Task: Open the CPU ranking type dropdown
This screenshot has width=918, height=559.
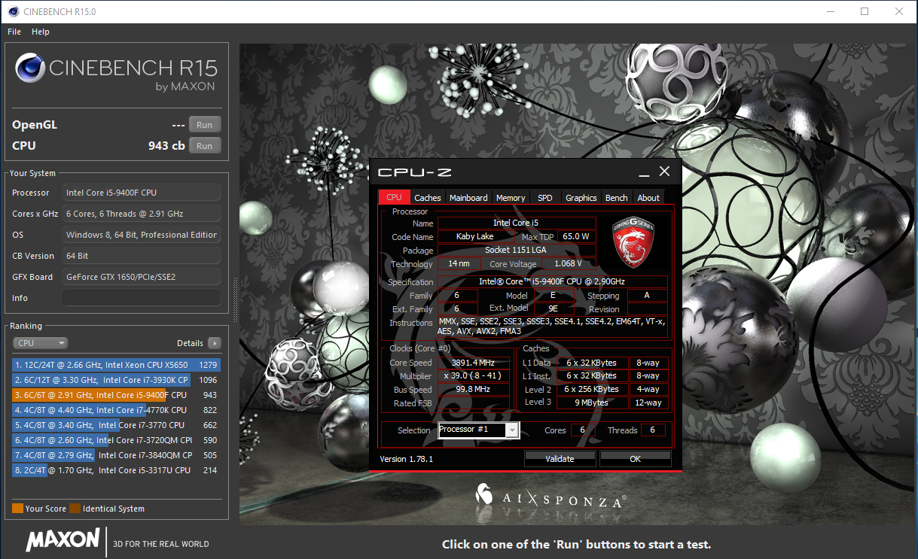Action: click(x=40, y=343)
